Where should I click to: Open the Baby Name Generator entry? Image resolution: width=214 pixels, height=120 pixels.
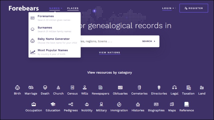click(x=55, y=41)
